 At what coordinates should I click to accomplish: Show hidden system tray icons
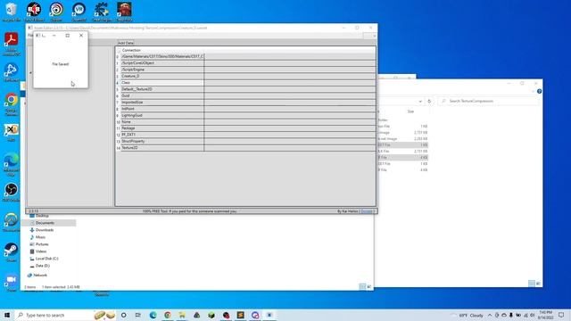[490, 315]
